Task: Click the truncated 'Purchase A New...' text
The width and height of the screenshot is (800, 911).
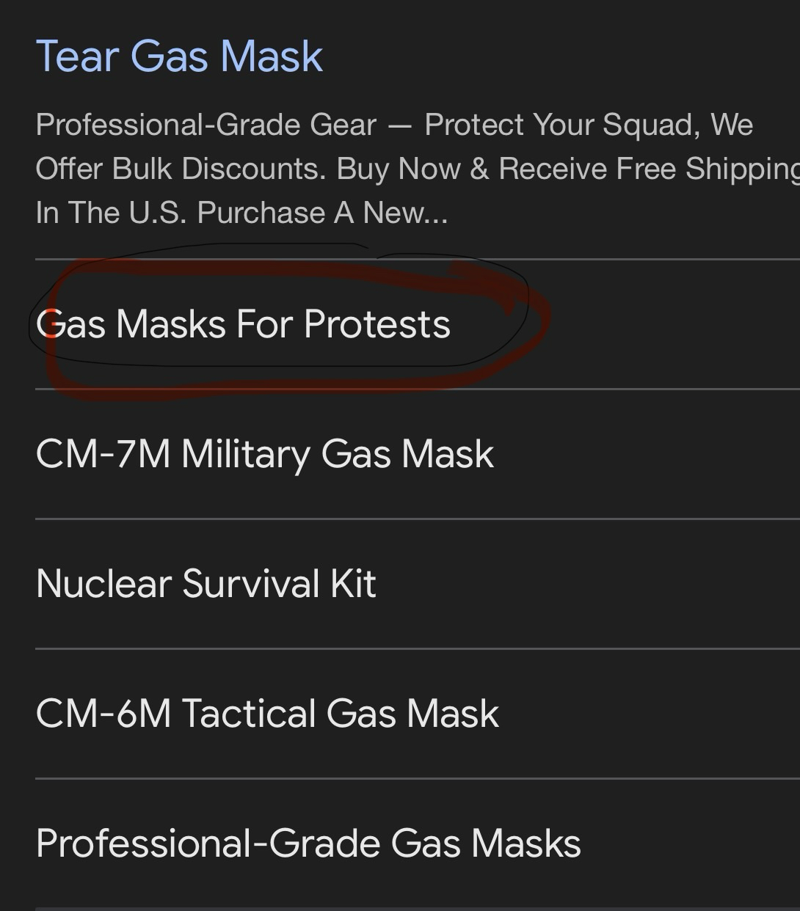Action: (321, 213)
